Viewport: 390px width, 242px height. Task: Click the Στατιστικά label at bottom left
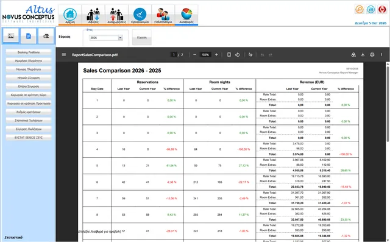13,238
